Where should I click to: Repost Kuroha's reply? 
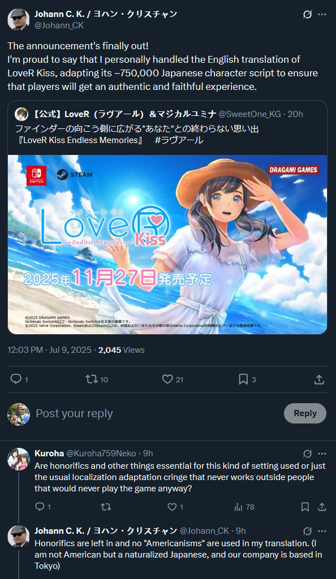pos(106,507)
